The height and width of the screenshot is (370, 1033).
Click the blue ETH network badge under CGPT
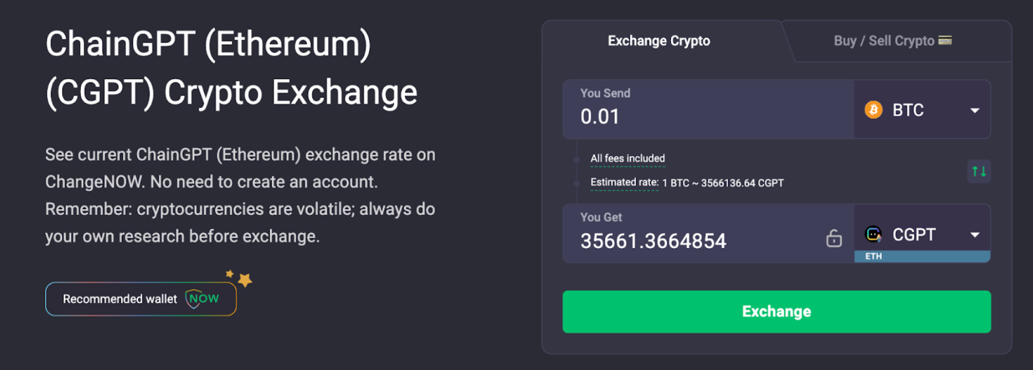[874, 256]
